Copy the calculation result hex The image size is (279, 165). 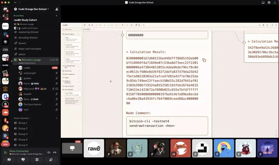pos(204,60)
